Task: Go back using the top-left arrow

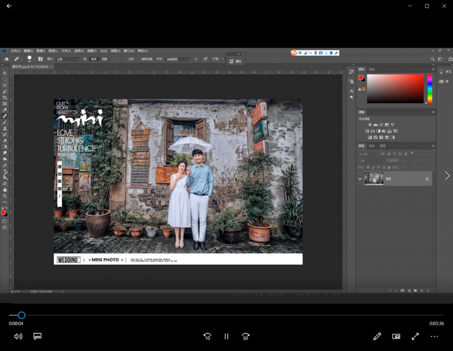Action: (9, 6)
